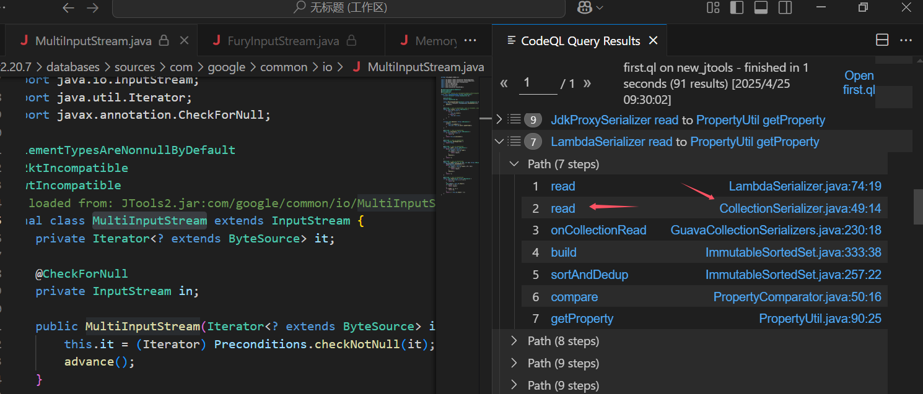The height and width of the screenshot is (394, 923).
Task: Switch to the FuryInputStream.java tab
Action: pyautogui.click(x=283, y=41)
